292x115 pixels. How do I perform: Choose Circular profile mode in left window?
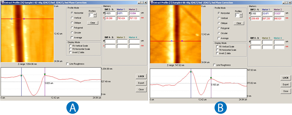point(72,32)
